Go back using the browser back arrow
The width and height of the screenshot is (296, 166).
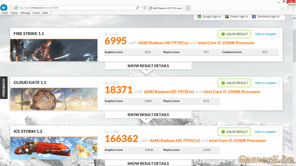point(4,8)
